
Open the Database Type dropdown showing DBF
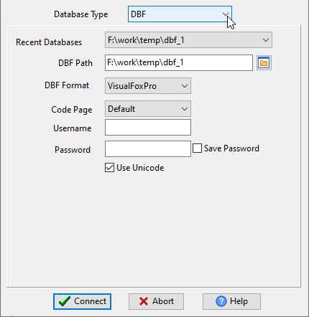pos(180,14)
